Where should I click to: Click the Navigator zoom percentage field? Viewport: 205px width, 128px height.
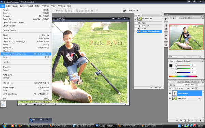point(173,57)
